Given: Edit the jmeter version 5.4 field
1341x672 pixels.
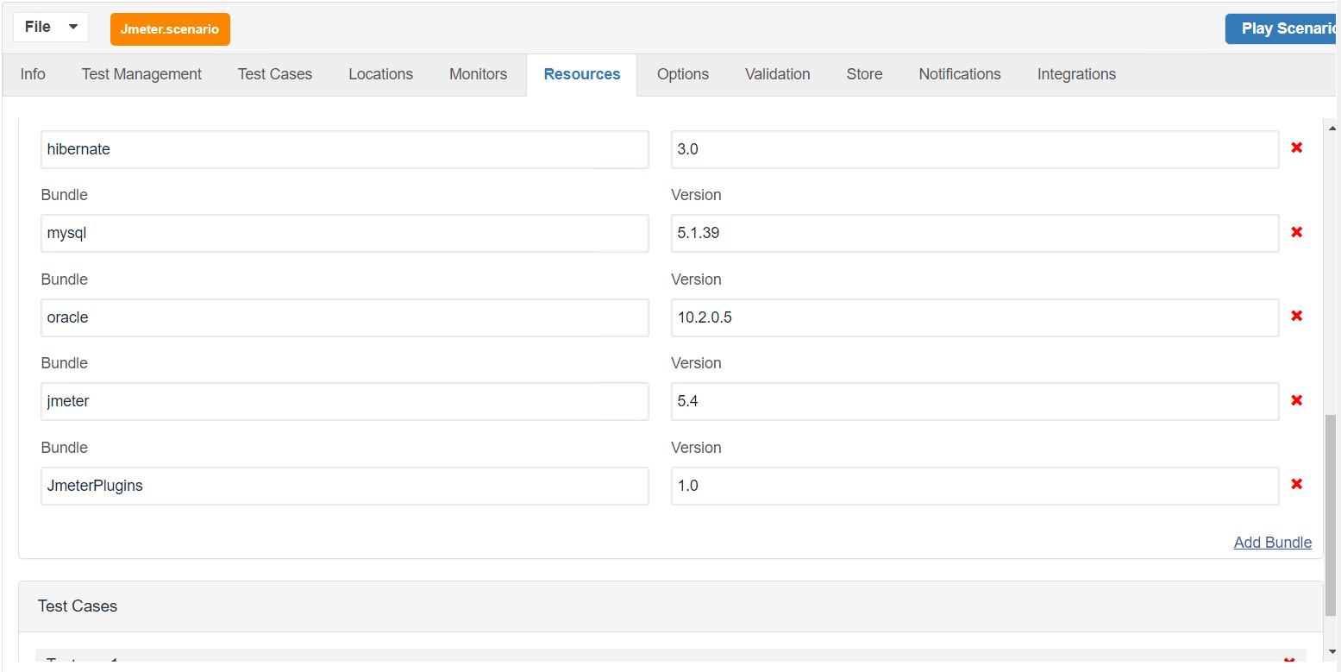Looking at the screenshot, I should pyautogui.click(x=975, y=401).
